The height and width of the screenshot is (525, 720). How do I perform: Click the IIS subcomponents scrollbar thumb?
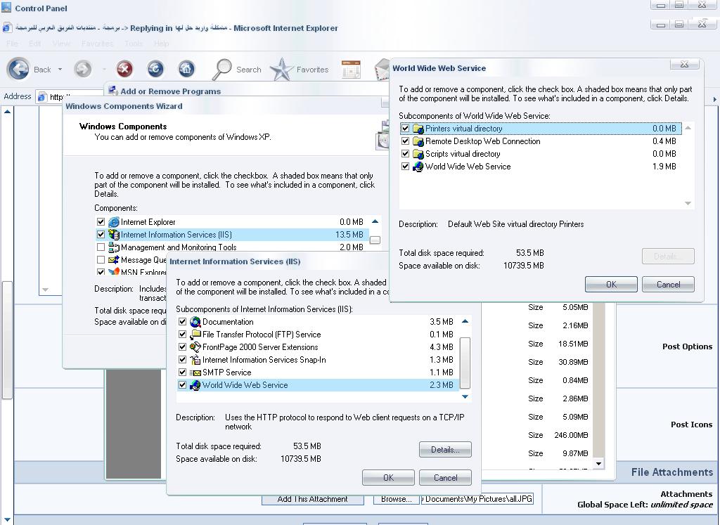[x=465, y=363]
